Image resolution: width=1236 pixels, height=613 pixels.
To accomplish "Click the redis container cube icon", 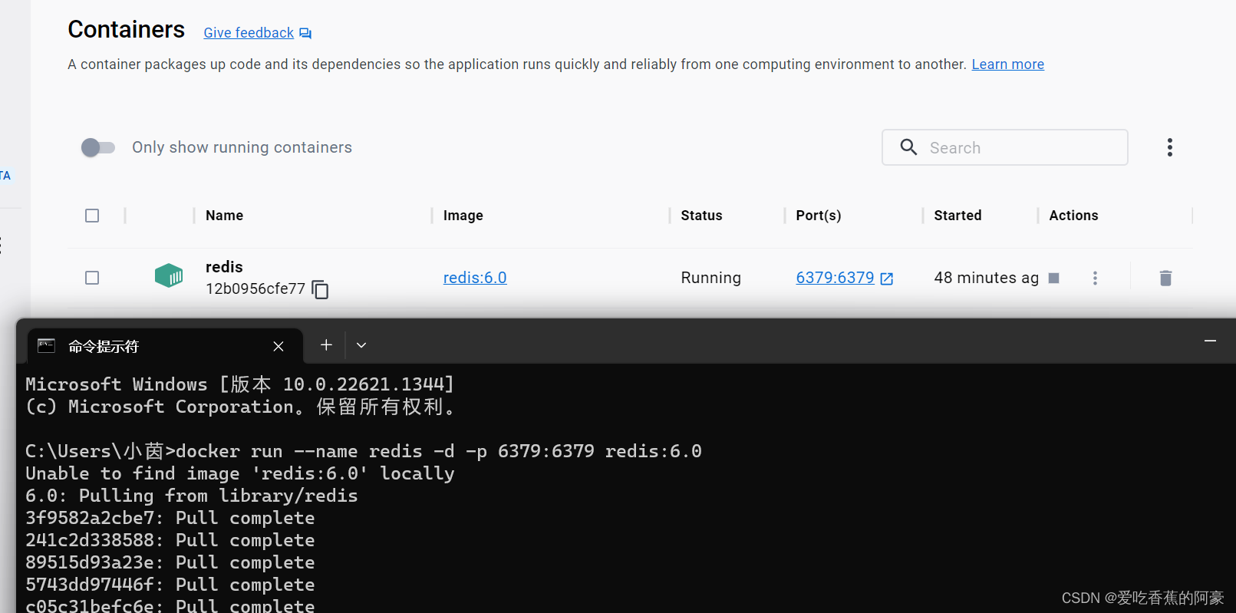I will point(169,275).
